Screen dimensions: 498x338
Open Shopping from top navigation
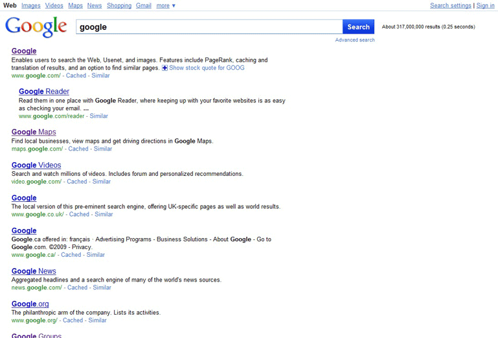pos(119,5)
